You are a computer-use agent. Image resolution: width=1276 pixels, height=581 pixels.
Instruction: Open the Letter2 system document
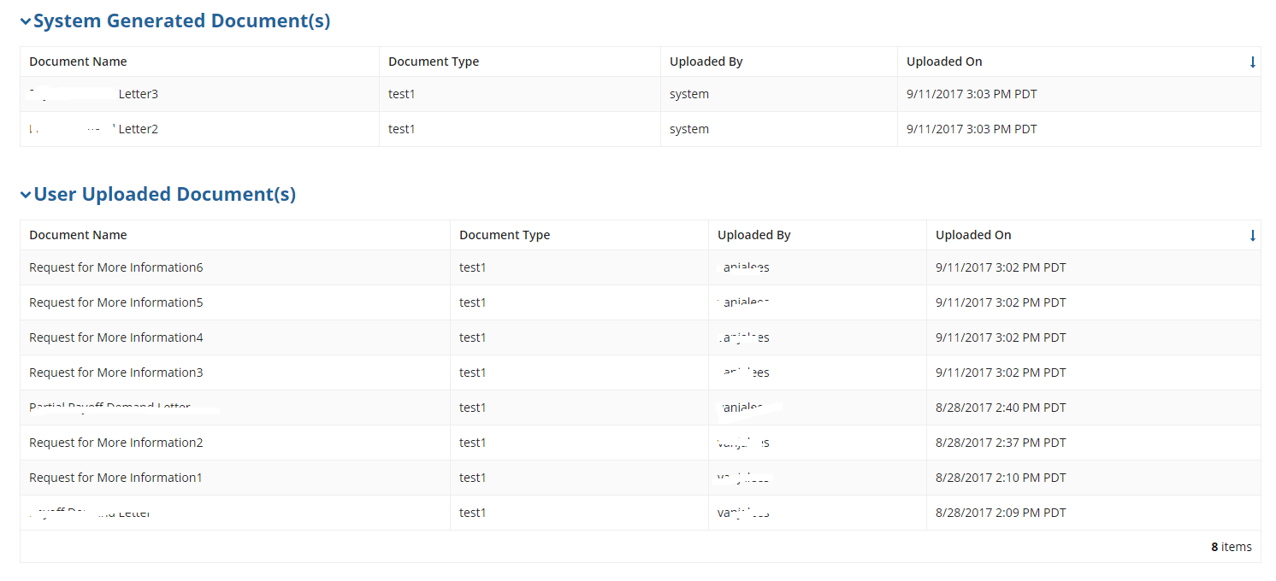coord(138,129)
